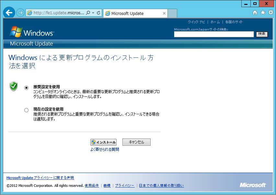The width and height of the screenshot is (276, 195).
Task: Click the クイック ナビ link
Action: (196, 22)
